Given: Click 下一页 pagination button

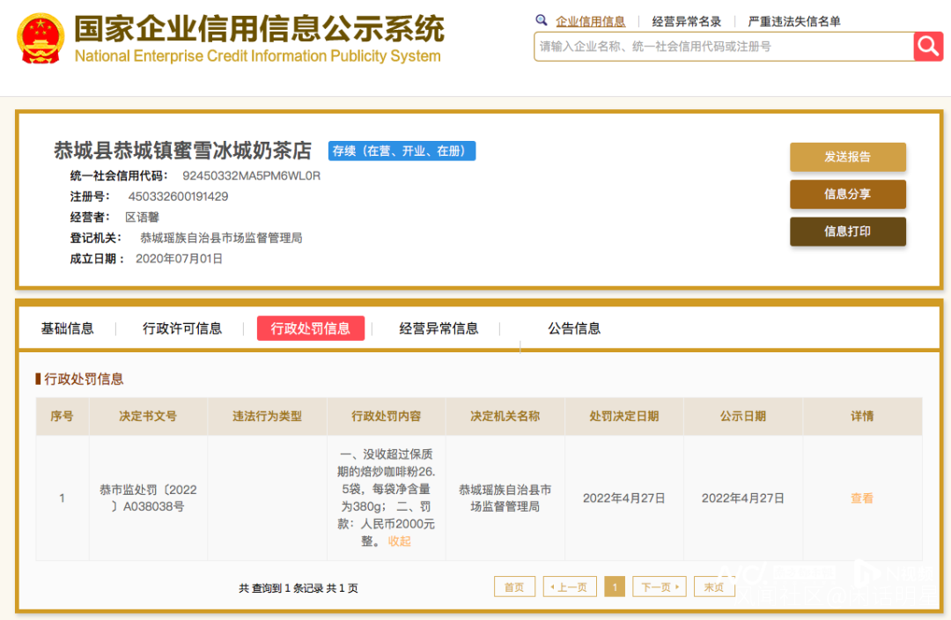Looking at the screenshot, I should (x=660, y=587).
